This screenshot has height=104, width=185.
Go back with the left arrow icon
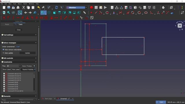[26, 13]
